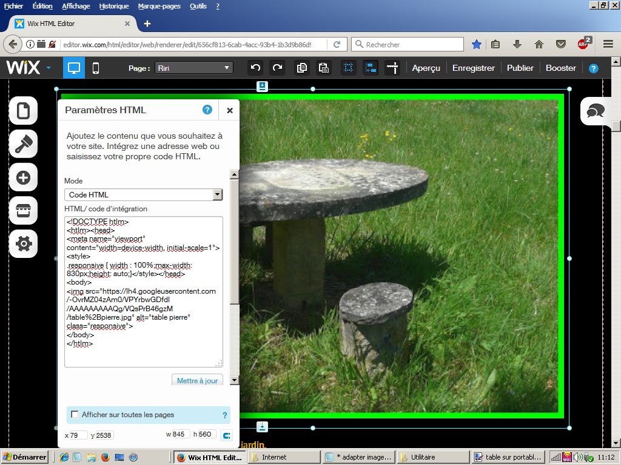Click the height h field

tap(207, 434)
